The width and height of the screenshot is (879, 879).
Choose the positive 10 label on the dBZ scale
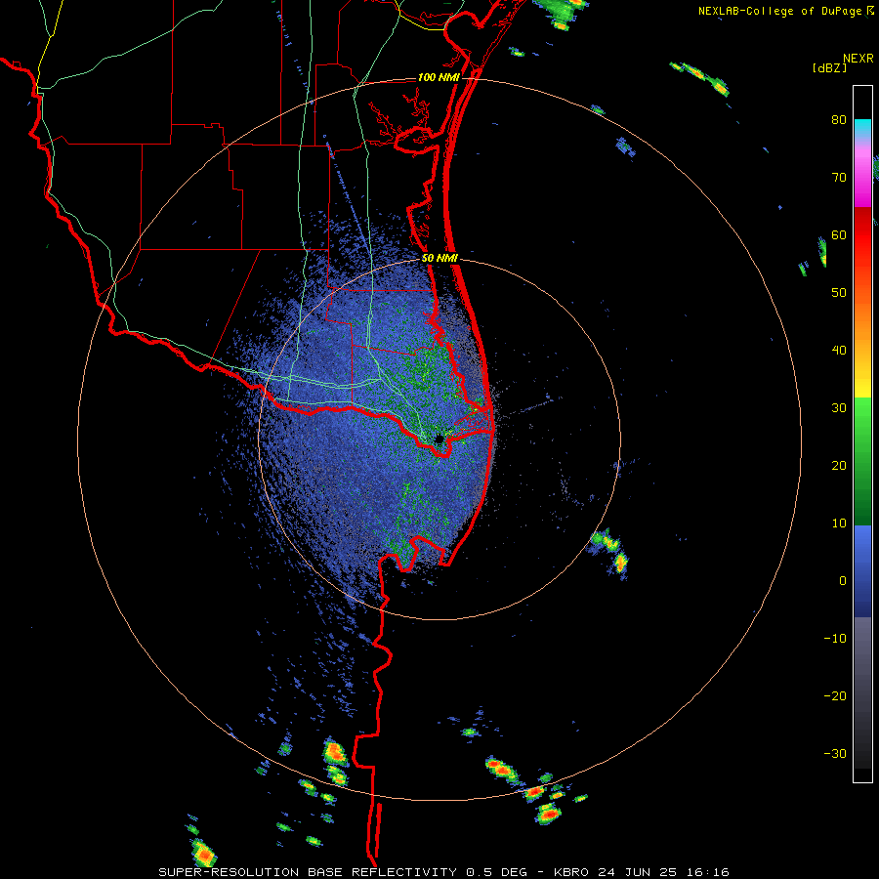(x=839, y=523)
